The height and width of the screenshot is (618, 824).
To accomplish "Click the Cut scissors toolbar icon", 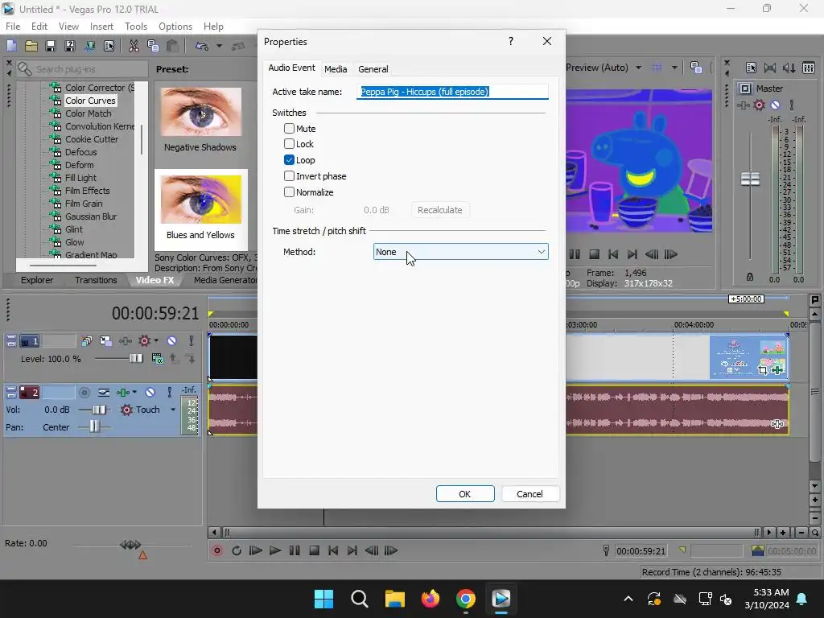I will [134, 46].
